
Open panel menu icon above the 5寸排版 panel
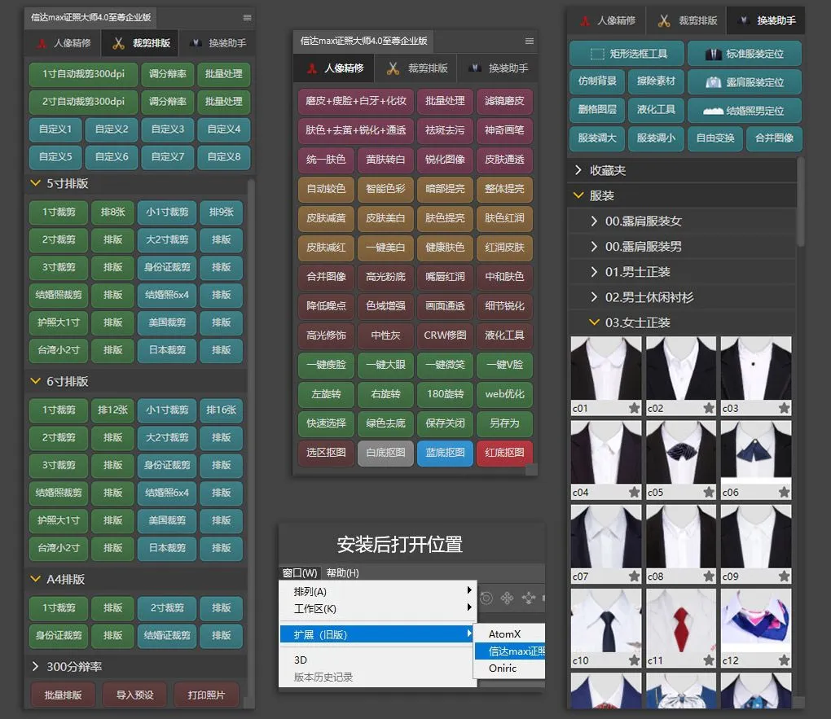[x=247, y=17]
